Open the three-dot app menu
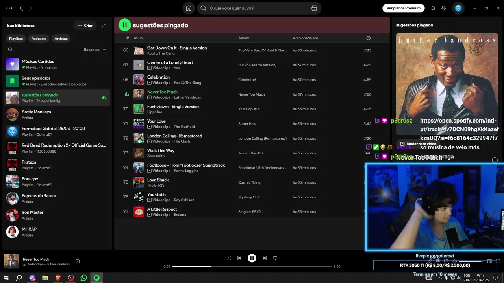The image size is (504, 283). coord(9,8)
